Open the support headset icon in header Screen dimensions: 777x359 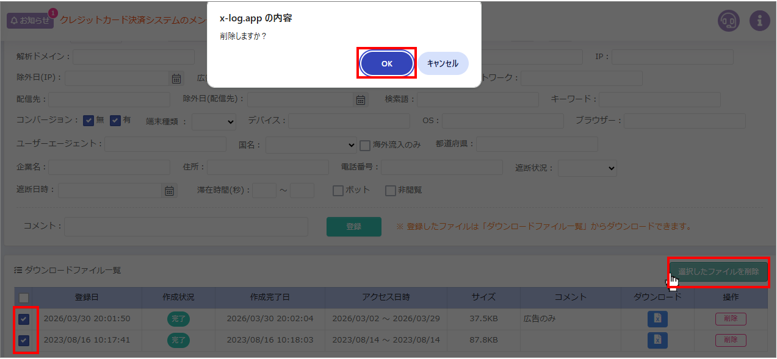[729, 20]
